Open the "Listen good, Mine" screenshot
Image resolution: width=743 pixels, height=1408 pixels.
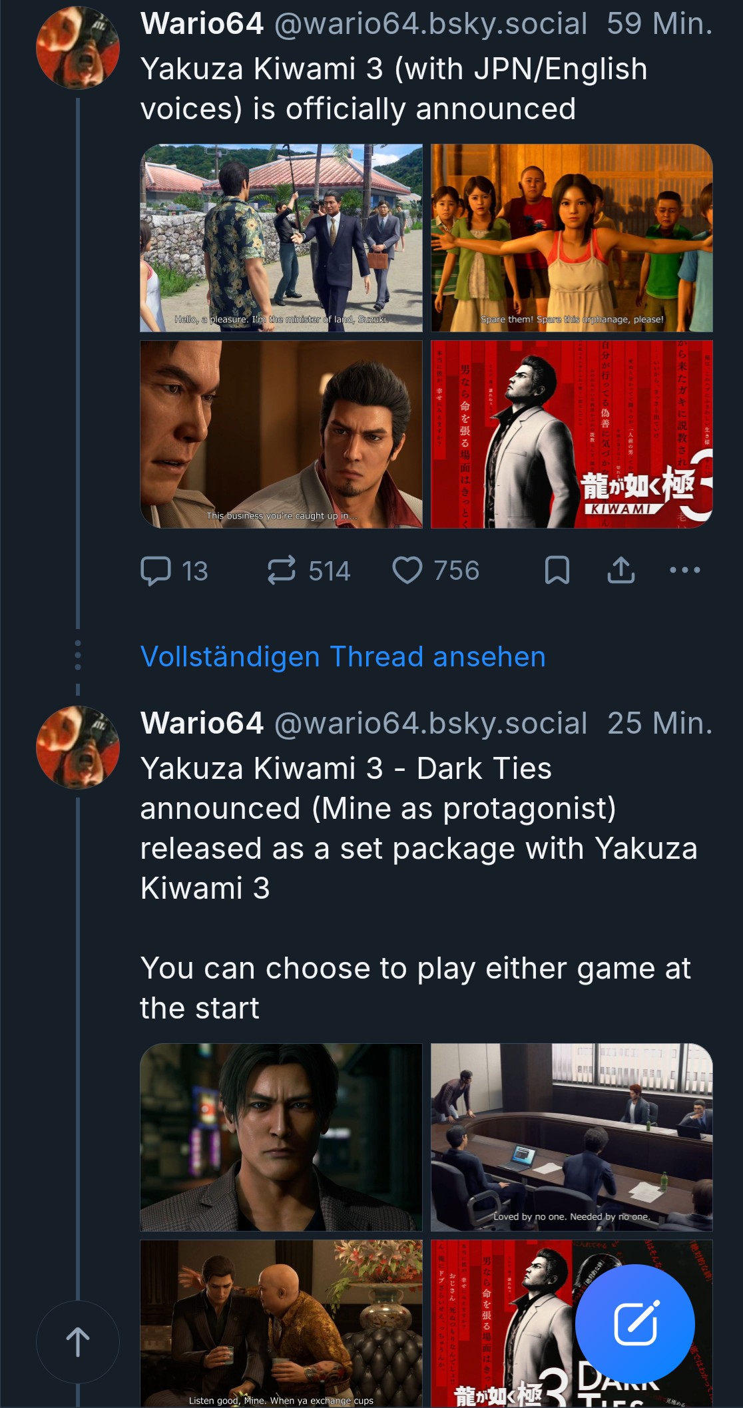point(281,1323)
